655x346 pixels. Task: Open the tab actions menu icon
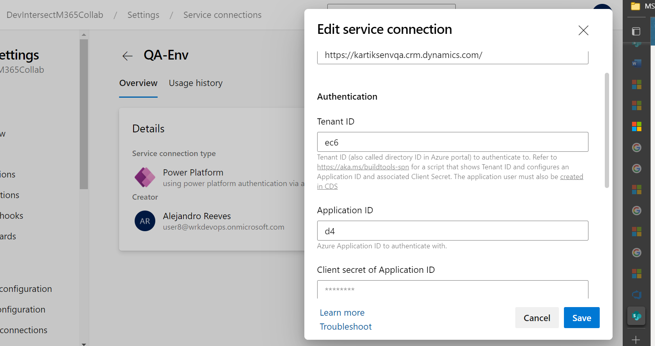pos(636,31)
